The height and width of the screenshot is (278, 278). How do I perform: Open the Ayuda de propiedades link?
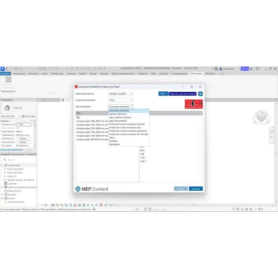pyautogui.click(x=12, y=150)
